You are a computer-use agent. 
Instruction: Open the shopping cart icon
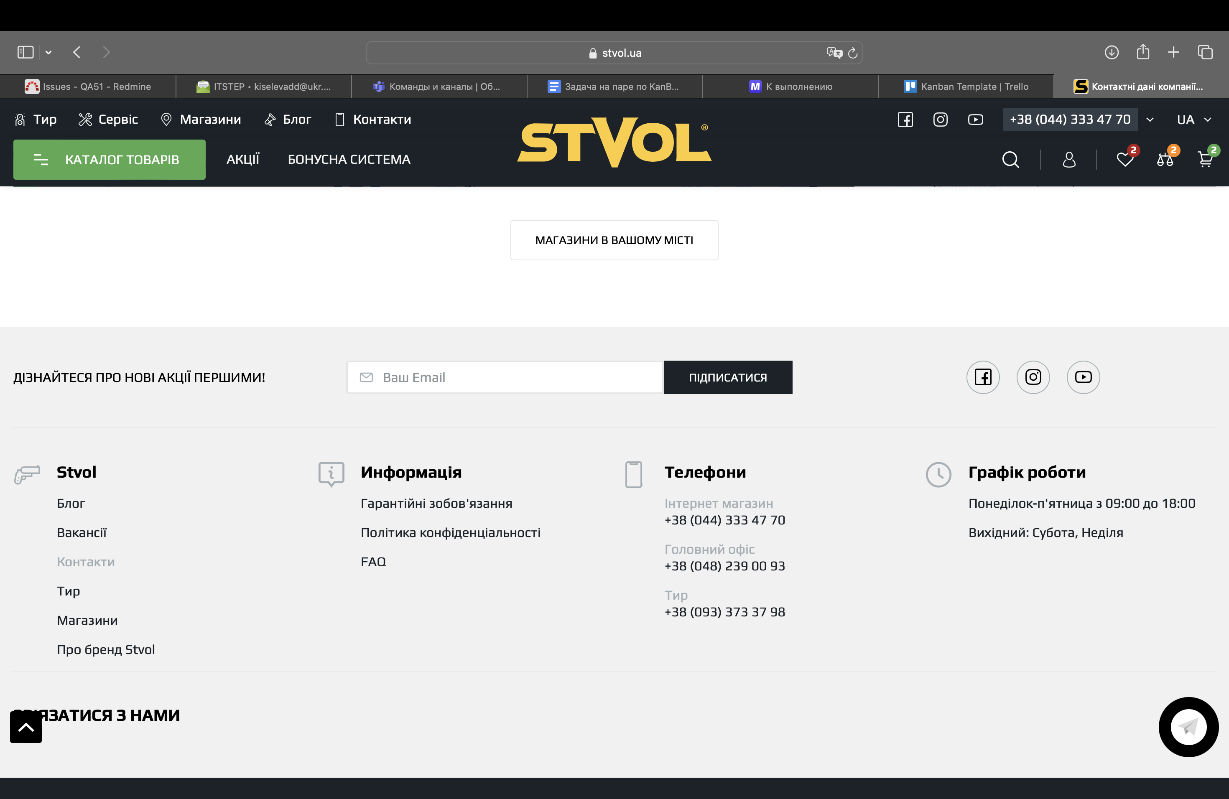(1205, 160)
